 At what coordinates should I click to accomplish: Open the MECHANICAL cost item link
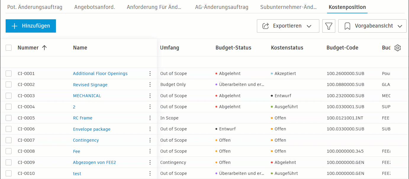(x=87, y=96)
